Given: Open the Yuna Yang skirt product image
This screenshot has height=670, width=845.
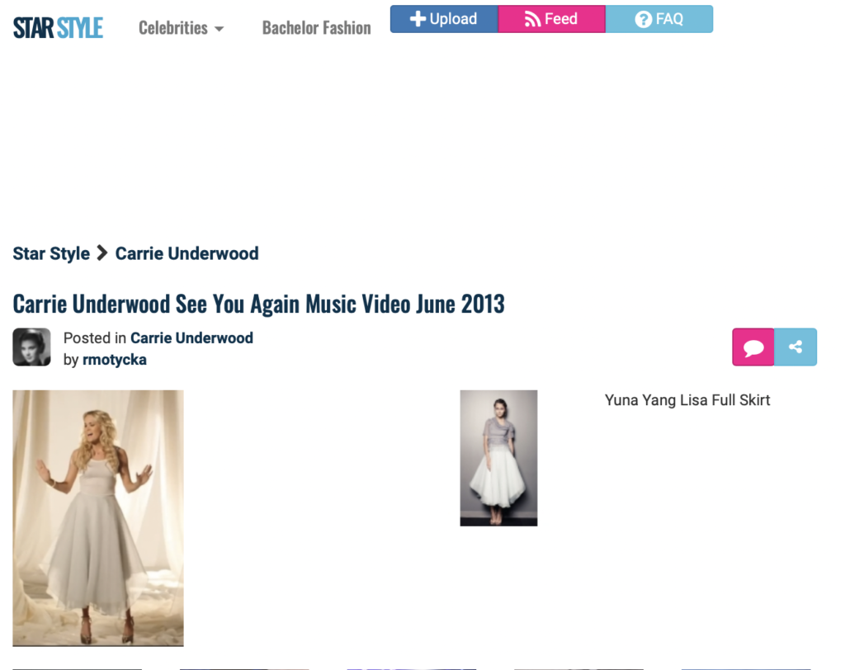Looking at the screenshot, I should [498, 458].
